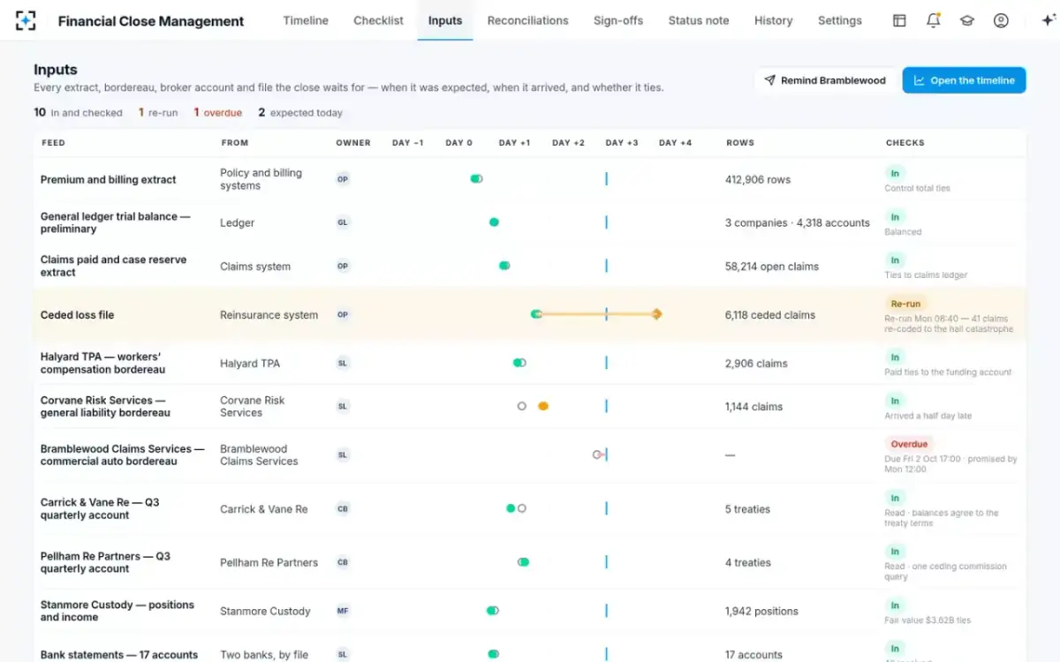Open the Settings tab
This screenshot has height=662, width=1060.
coord(840,20)
